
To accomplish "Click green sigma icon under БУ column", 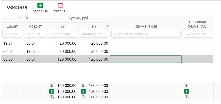I will coord(52,91).
